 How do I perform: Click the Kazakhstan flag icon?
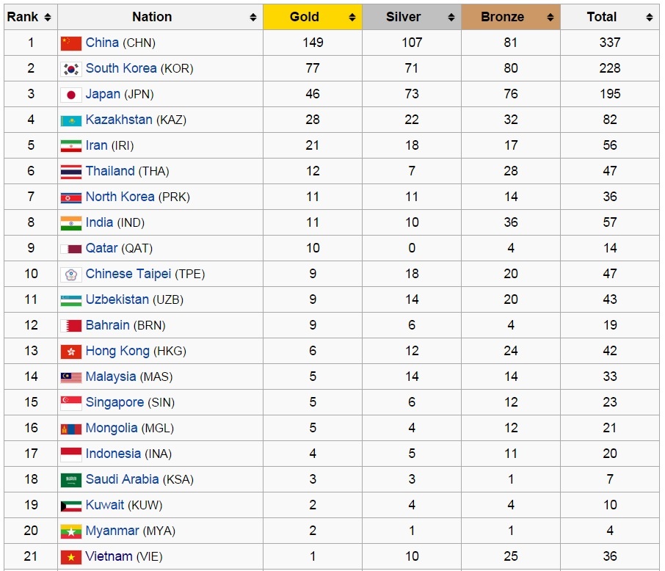click(x=70, y=120)
